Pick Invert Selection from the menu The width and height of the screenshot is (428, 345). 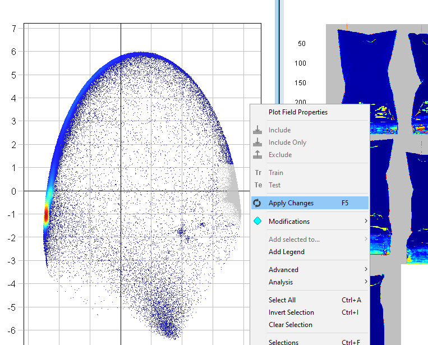tap(291, 312)
